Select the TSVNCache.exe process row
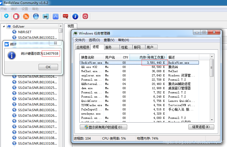Viewport: 227px width, 147px height. point(139,105)
